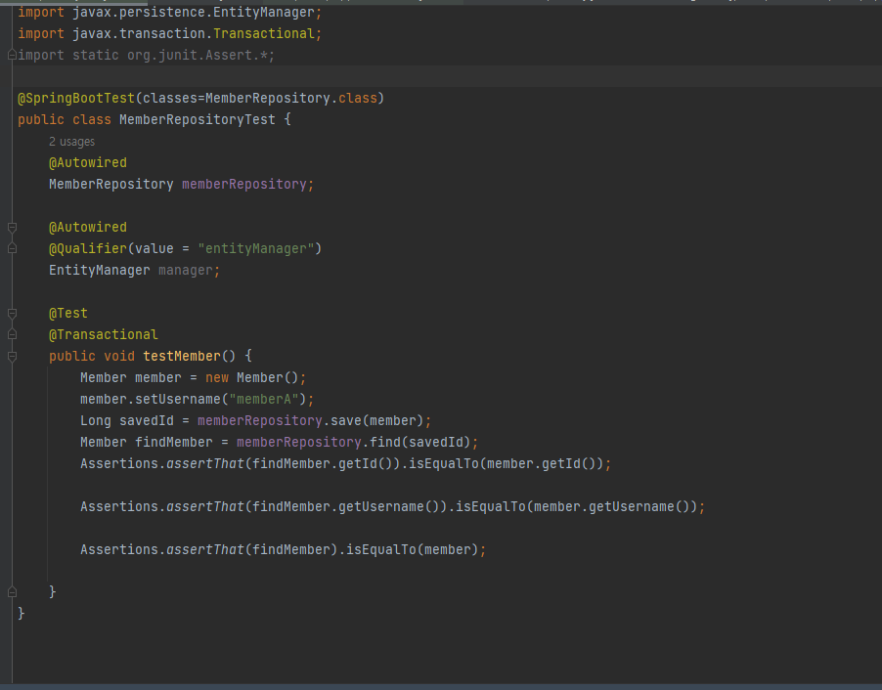Click the import javax.persistence.EntityManager line
The width and height of the screenshot is (882, 690).
click(x=169, y=13)
